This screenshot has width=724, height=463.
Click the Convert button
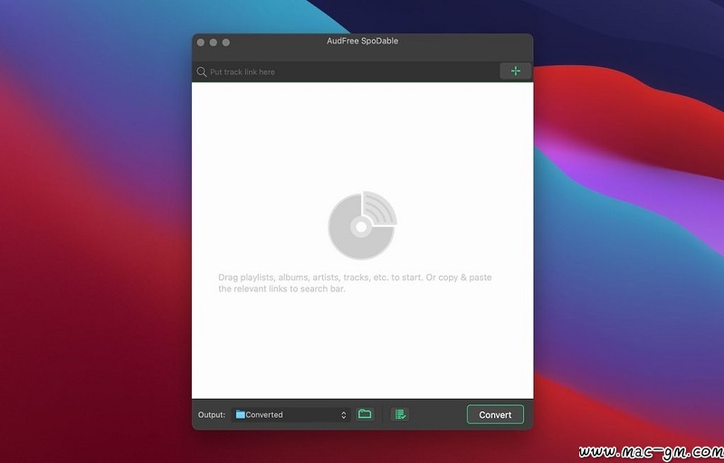pyautogui.click(x=495, y=414)
